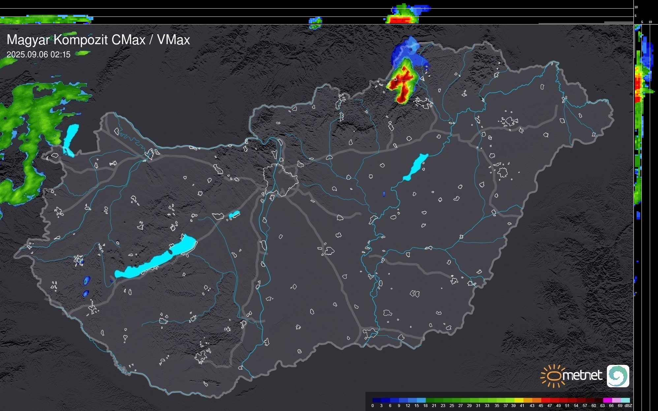Viewport: 658px width, 411px height.
Task: Click the 2025.09.06 02:15 timestamp
Action: (39, 55)
